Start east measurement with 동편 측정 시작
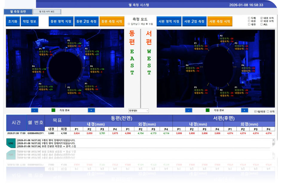281x188 pixels. point(112,21)
